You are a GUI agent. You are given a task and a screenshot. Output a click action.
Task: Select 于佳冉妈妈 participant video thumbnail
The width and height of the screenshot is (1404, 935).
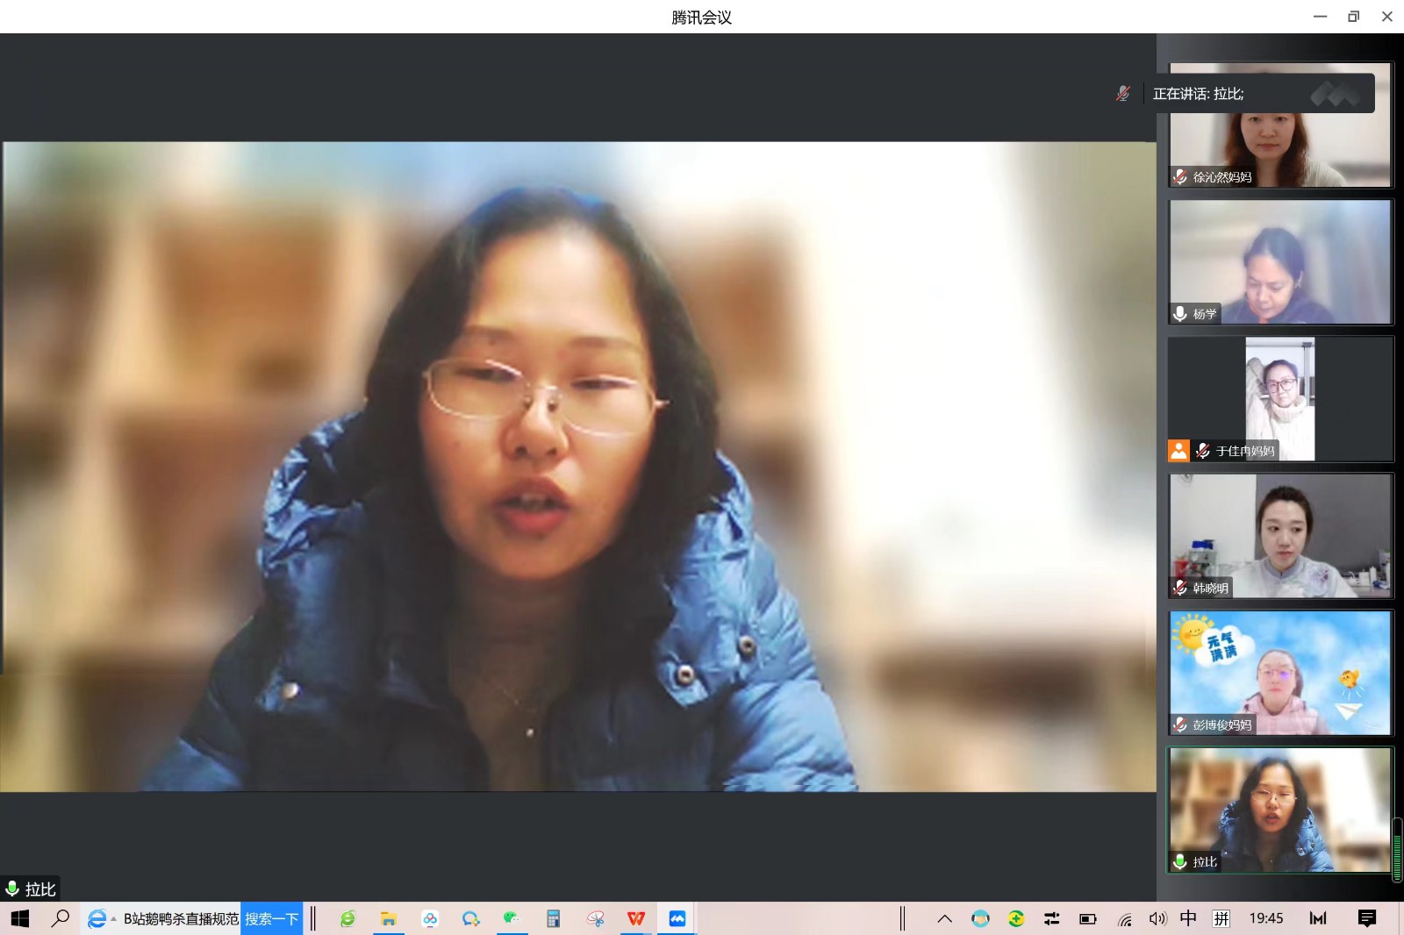tap(1280, 398)
